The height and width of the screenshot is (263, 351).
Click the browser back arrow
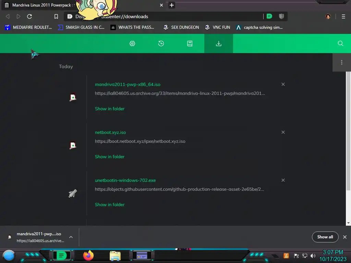[8, 16]
